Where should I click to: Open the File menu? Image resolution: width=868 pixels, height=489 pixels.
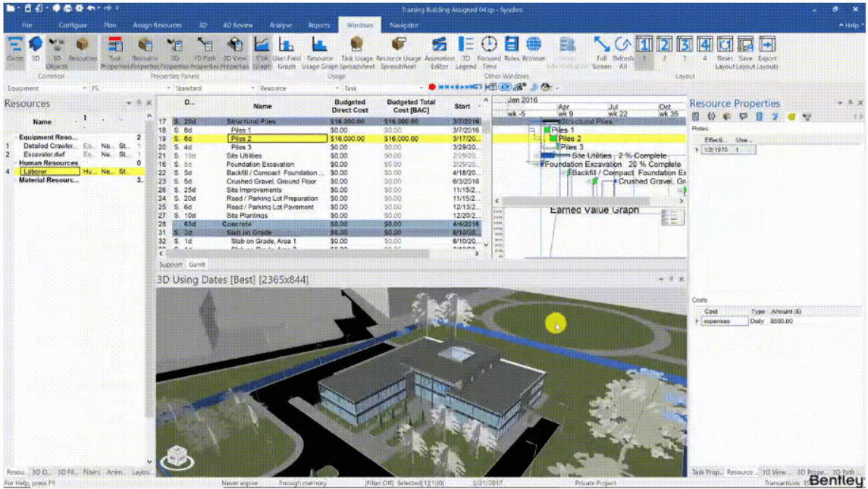pyautogui.click(x=27, y=25)
